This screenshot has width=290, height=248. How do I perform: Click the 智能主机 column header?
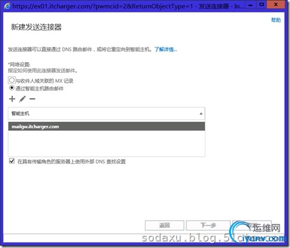(107, 114)
